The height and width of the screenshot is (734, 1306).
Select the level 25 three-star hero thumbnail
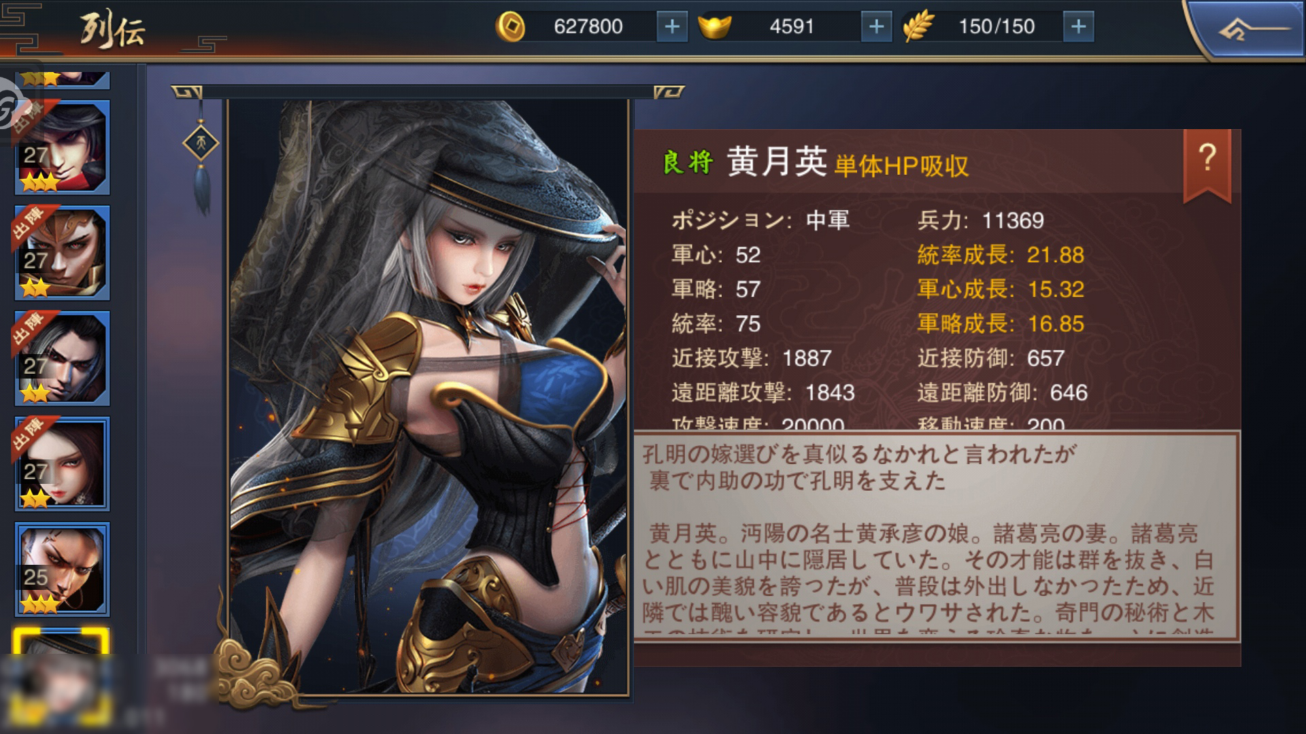click(62, 569)
